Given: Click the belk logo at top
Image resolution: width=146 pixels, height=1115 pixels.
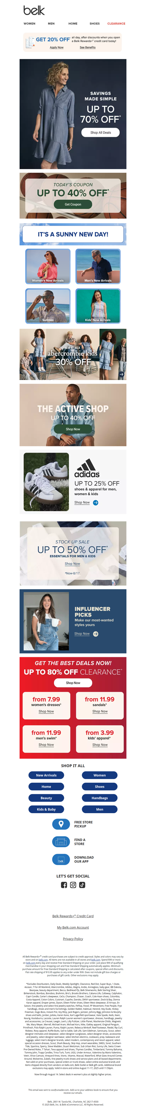Looking at the screenshot, I should click(x=34, y=10).
